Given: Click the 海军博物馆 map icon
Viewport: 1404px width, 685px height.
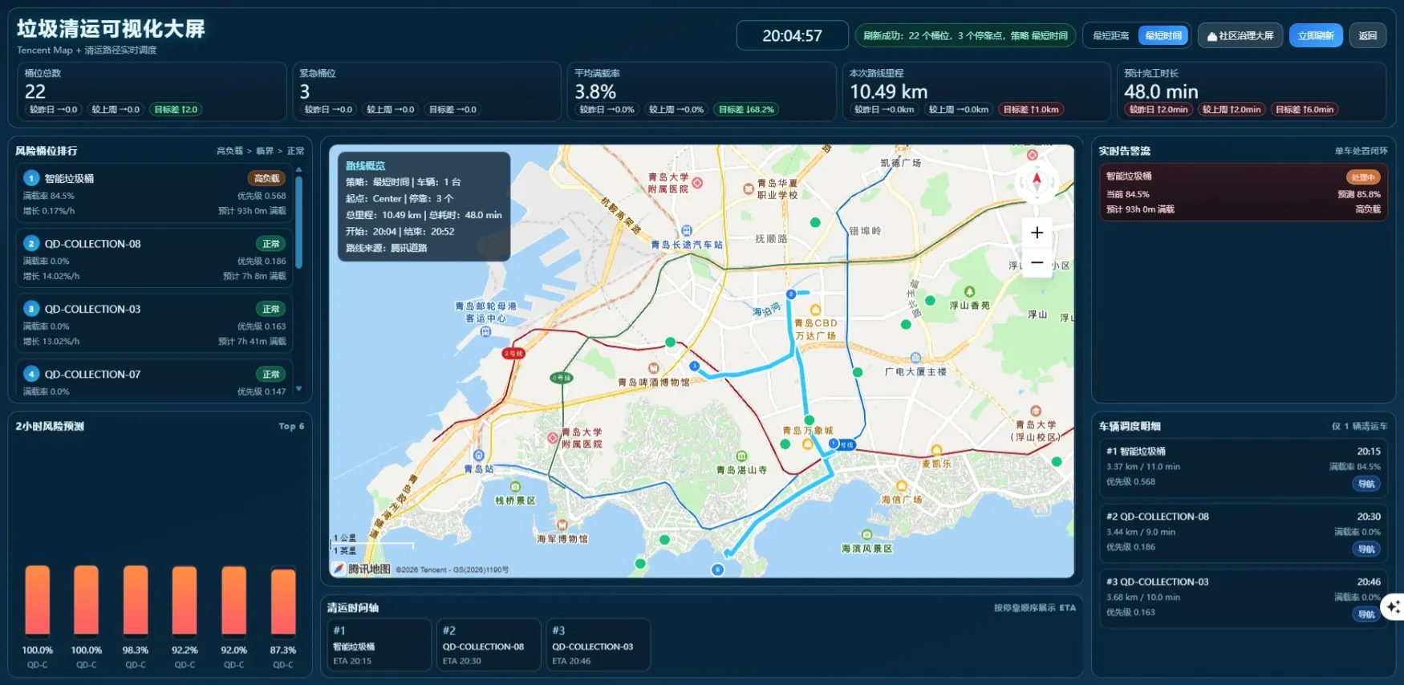Looking at the screenshot, I should [x=562, y=525].
